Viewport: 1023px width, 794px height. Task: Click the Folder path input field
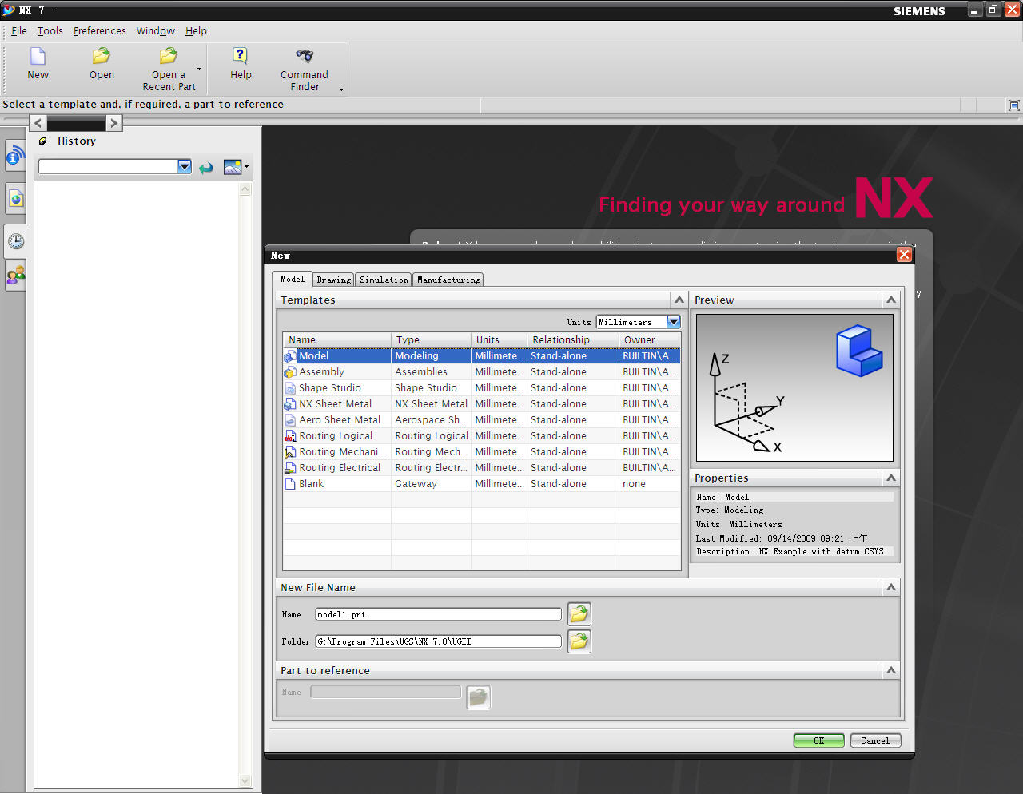click(x=438, y=641)
